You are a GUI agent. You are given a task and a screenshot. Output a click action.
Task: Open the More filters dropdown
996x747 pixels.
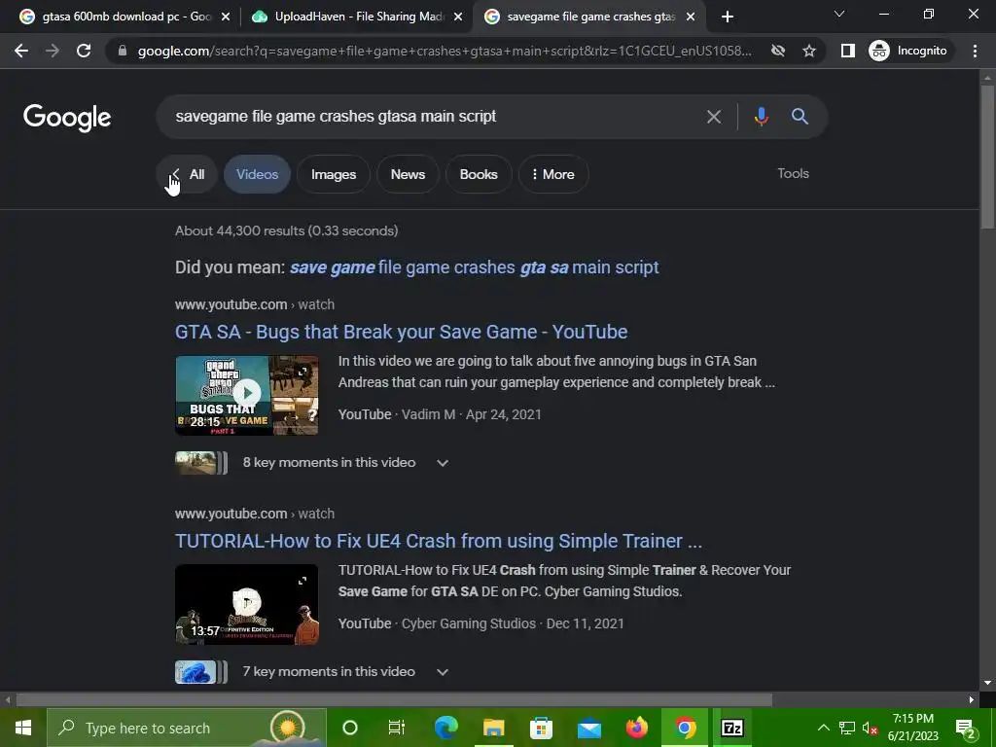[x=553, y=174]
